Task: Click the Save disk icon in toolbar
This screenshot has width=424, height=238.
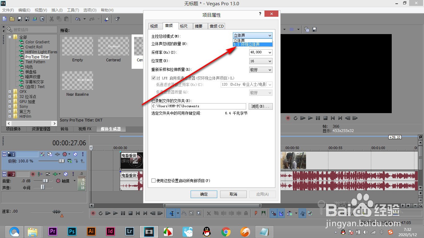Action: pos(19,19)
